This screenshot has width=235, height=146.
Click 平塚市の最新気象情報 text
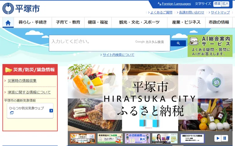pos(20,101)
